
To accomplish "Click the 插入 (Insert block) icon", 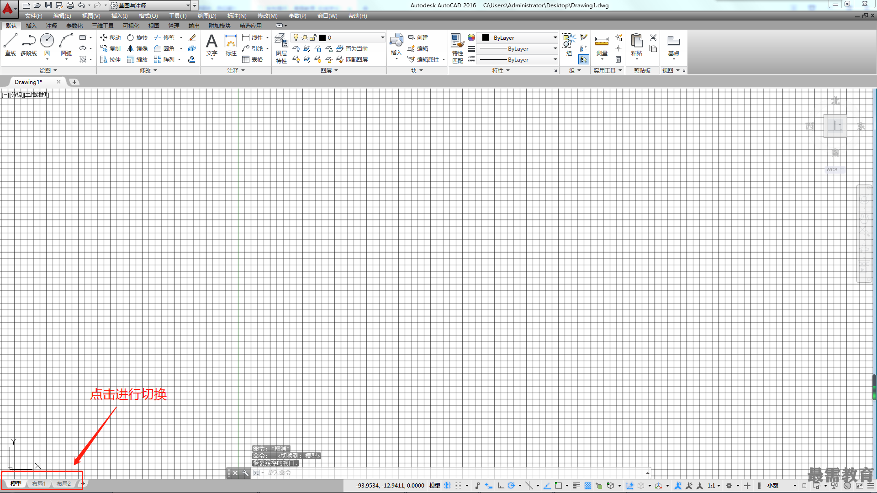I will coord(396,45).
